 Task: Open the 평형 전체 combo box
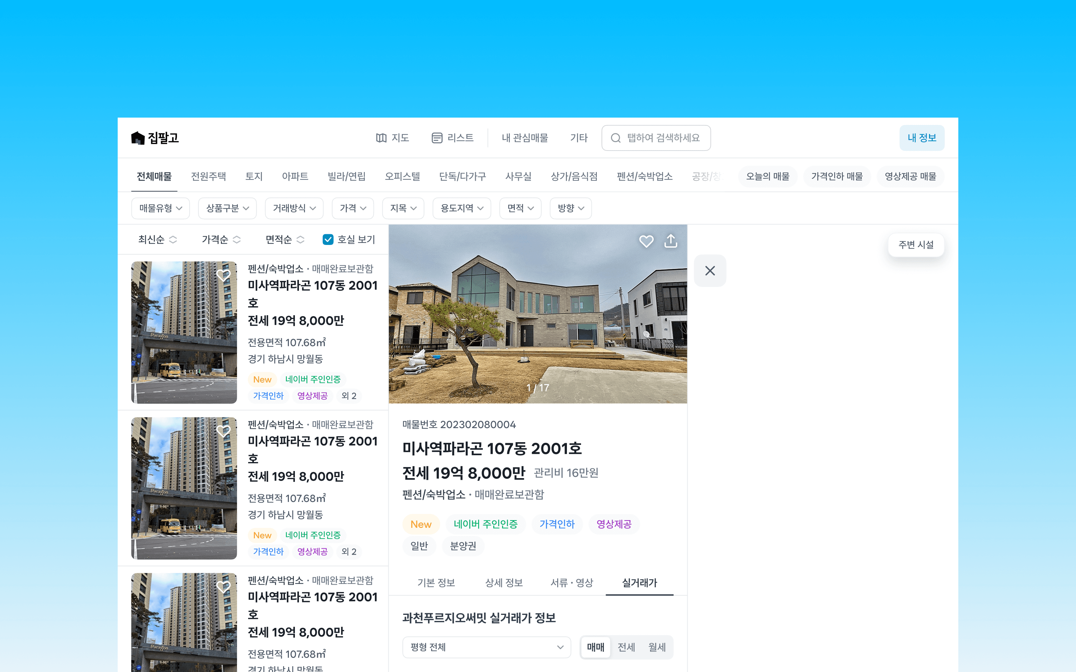[x=487, y=647]
